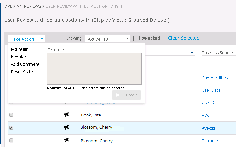This screenshot has width=236, height=147.
Task: Uncheck the selected Blossom, Cherry Aveksa row
Action: (11, 128)
